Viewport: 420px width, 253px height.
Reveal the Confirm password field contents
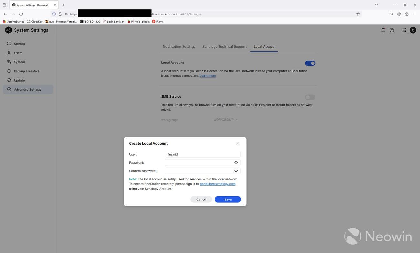[x=236, y=170]
